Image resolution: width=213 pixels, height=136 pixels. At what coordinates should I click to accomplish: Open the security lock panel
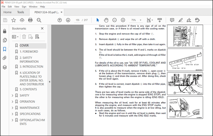pos(4,31)
